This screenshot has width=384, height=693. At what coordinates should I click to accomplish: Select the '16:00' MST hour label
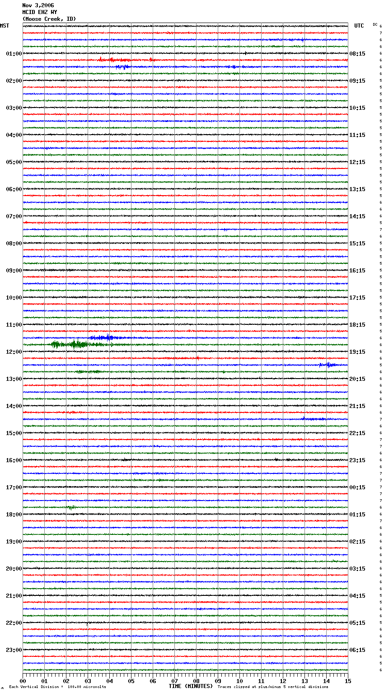(x=14, y=460)
